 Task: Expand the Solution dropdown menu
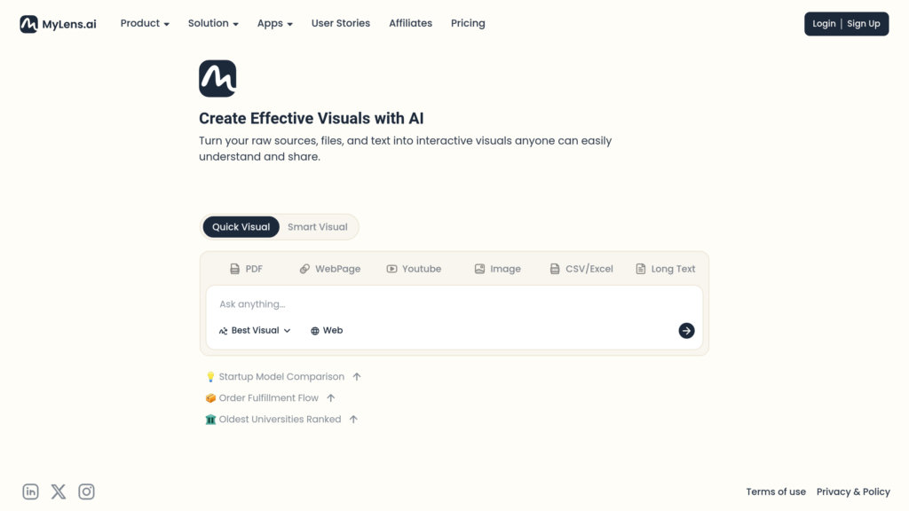point(213,23)
